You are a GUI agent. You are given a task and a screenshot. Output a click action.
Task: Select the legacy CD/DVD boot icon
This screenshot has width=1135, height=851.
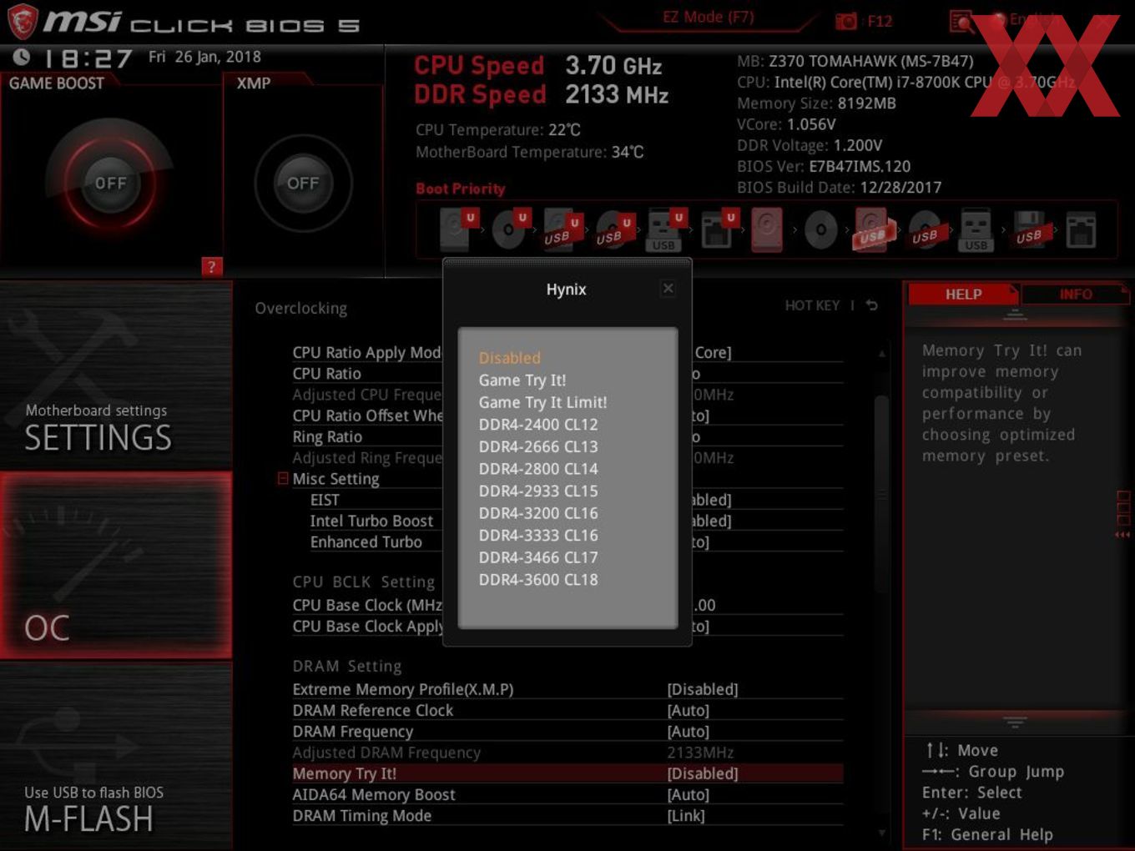820,229
